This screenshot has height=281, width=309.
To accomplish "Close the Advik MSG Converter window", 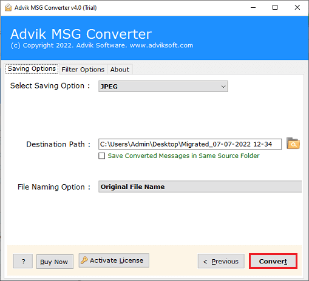I will pyautogui.click(x=297, y=8).
